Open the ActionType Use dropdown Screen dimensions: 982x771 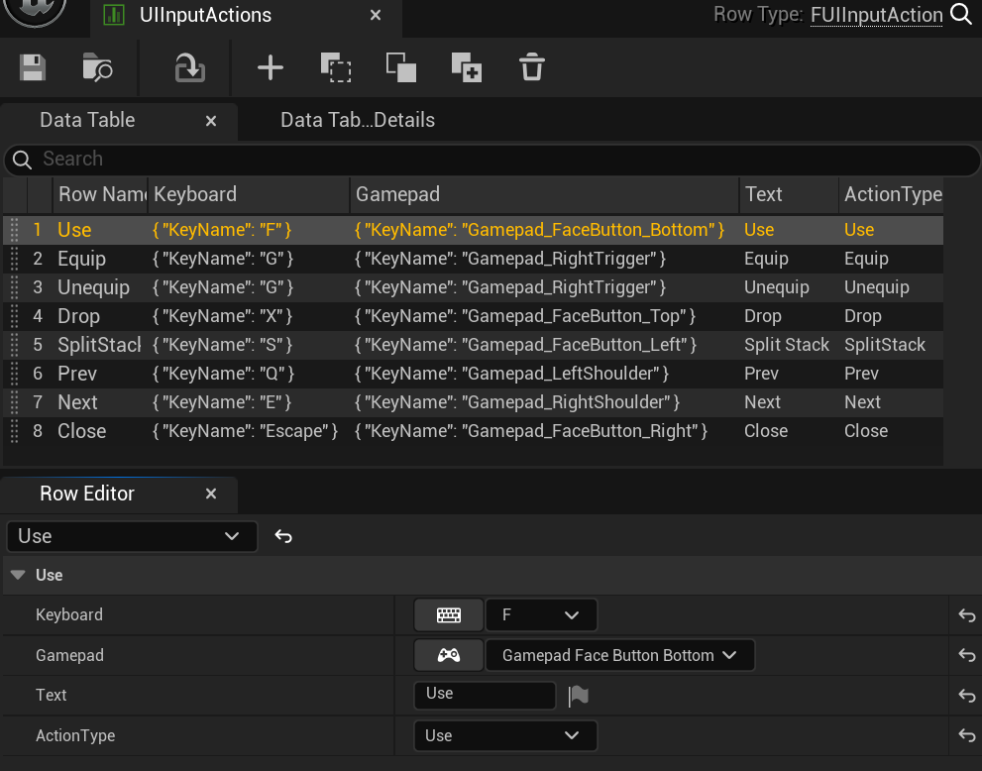point(505,735)
